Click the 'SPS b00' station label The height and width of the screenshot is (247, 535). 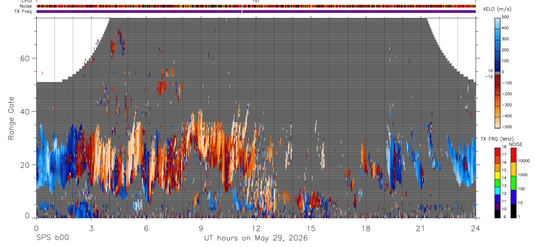(52, 238)
